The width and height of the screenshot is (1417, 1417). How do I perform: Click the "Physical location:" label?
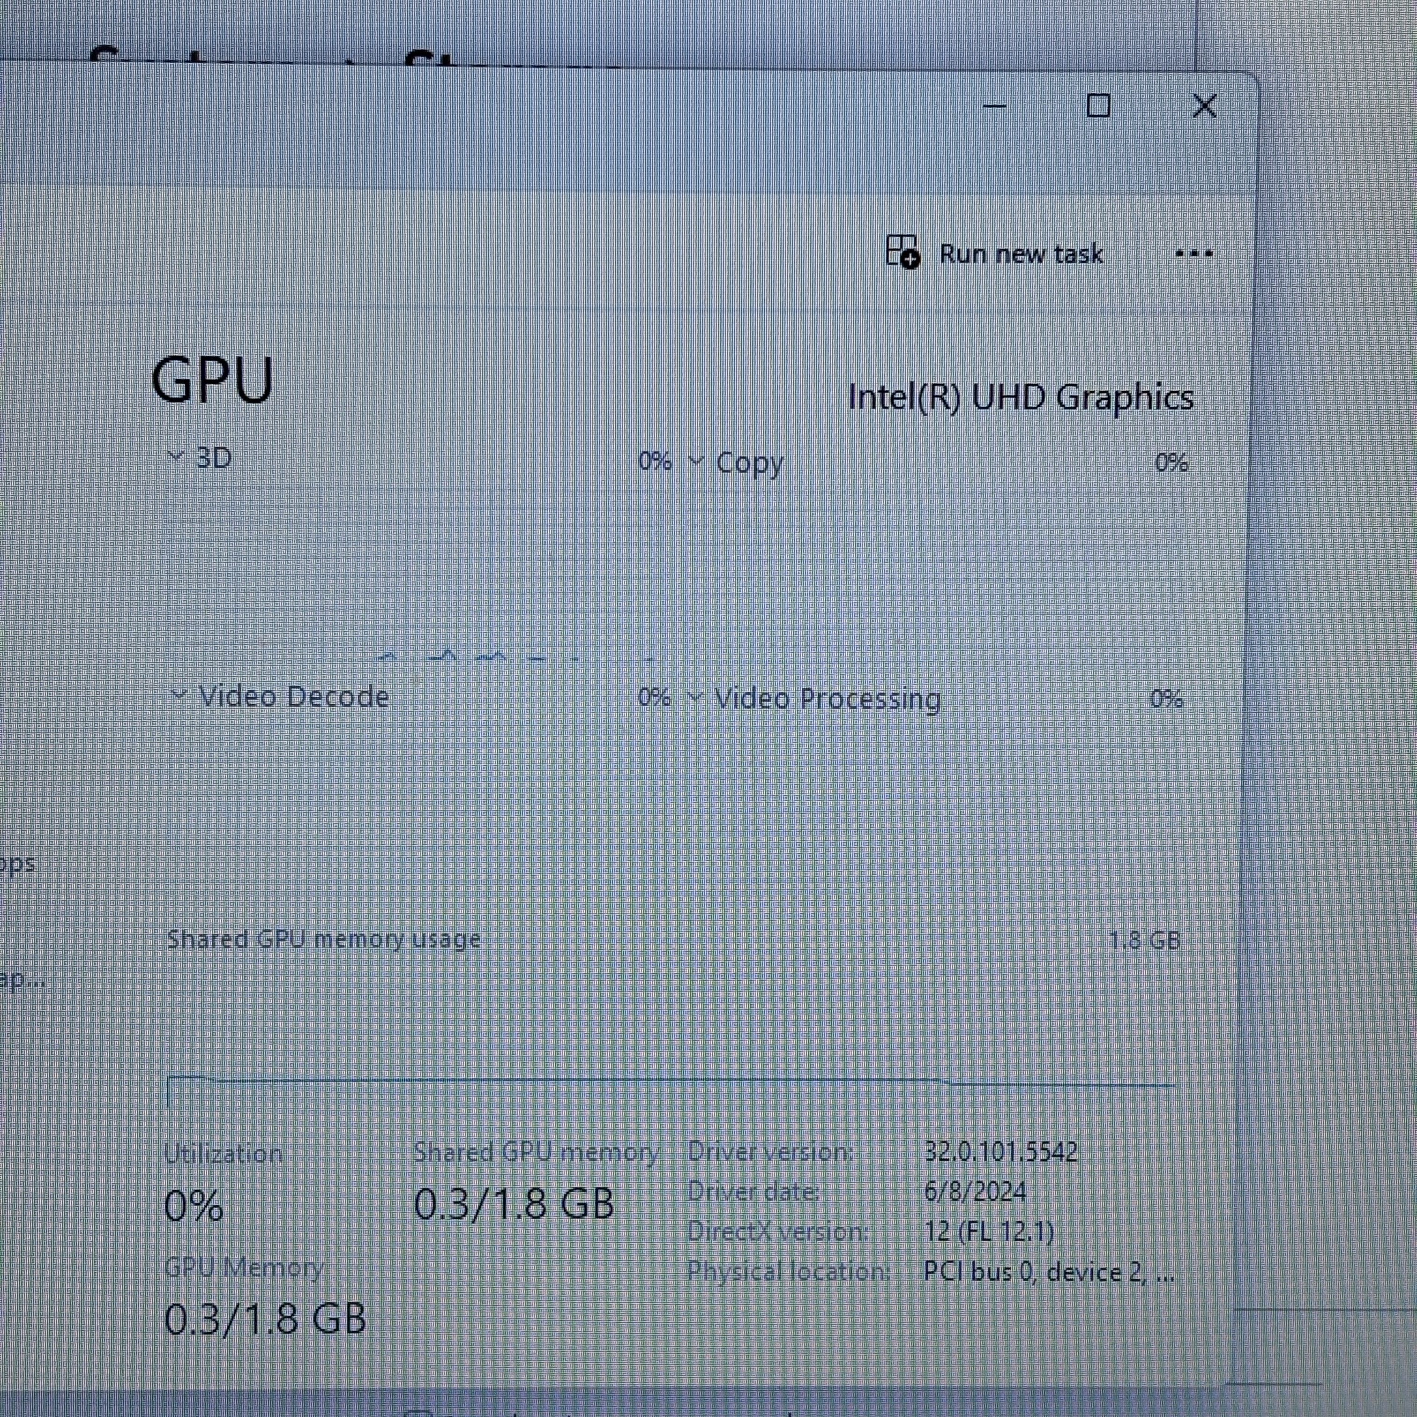tap(789, 1271)
